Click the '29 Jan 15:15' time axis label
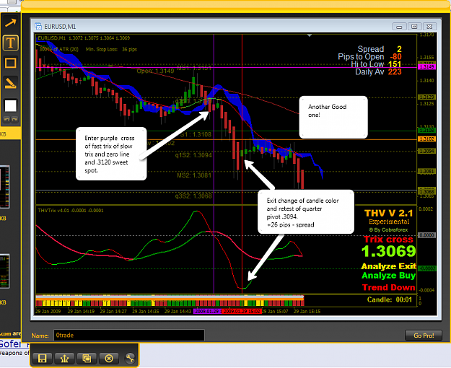 click(x=307, y=311)
